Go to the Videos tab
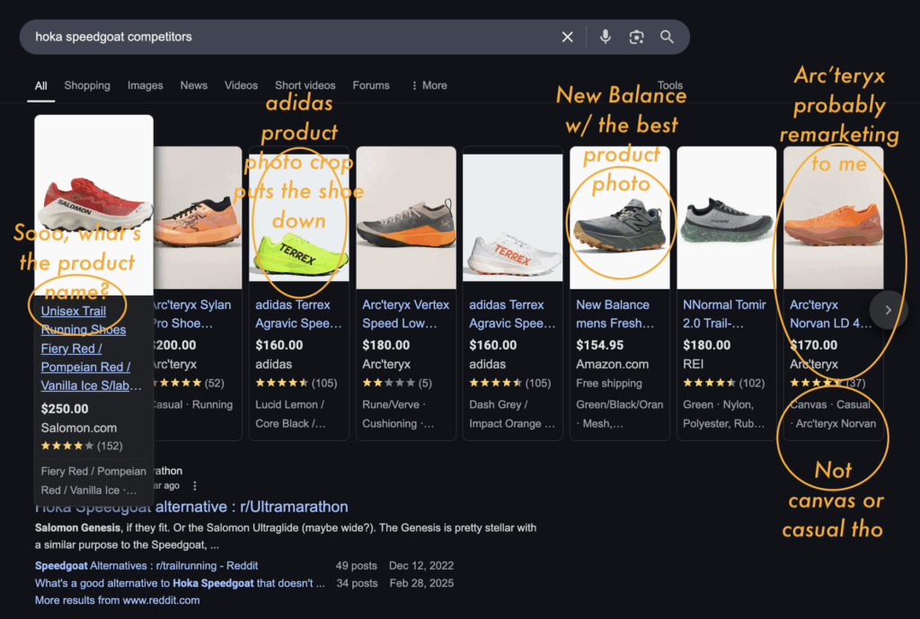 (x=241, y=85)
